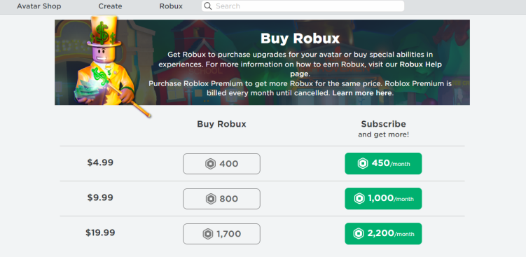The image size is (526, 257).
Task: Click Robux icon in 800 button
Action: click(211, 199)
